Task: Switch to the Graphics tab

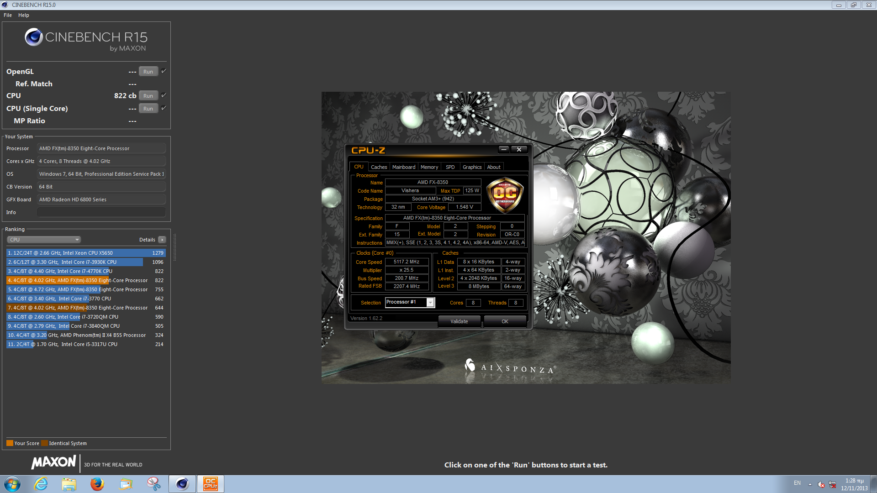Action: coord(472,167)
